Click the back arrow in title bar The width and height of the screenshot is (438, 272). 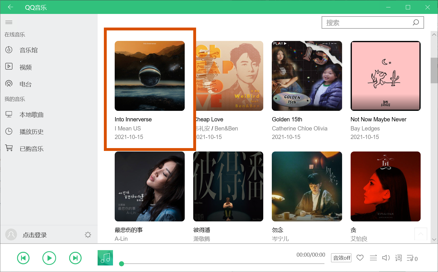pyautogui.click(x=11, y=7)
